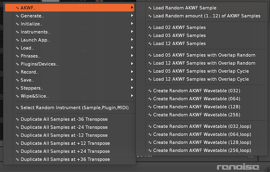Expand arrow next to Record..
The height and width of the screenshot is (172, 270).
click(x=132, y=72)
